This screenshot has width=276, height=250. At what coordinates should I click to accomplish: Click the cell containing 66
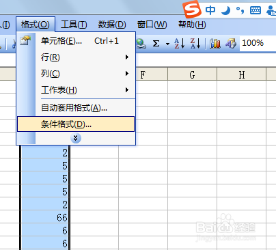(45, 217)
